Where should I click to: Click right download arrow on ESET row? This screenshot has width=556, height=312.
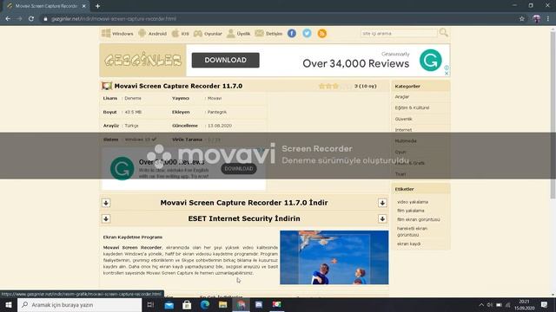tap(382, 218)
